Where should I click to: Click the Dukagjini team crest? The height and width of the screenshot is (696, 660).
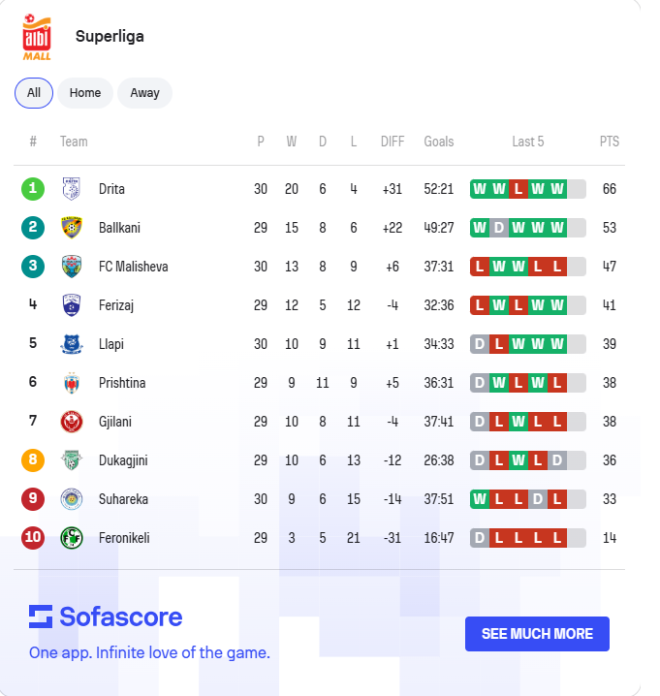point(71,460)
